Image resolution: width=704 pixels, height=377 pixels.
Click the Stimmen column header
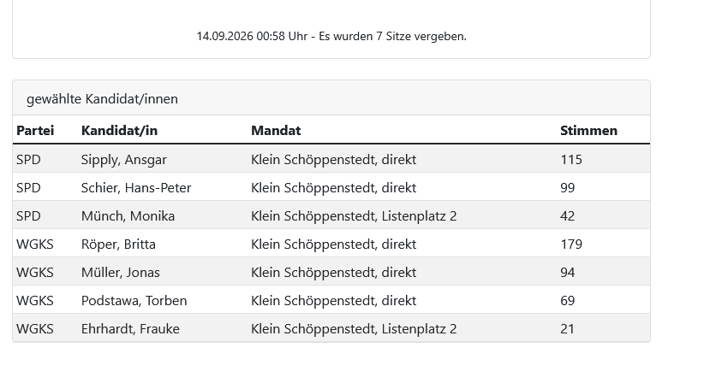click(588, 131)
